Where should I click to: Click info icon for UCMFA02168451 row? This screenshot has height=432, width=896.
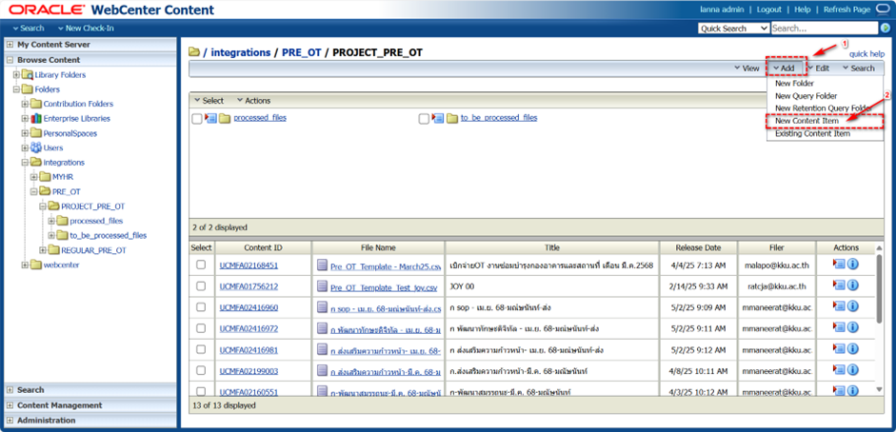tap(853, 265)
